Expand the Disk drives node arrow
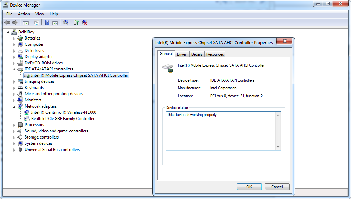The height and width of the screenshot is (199, 351). point(14,51)
